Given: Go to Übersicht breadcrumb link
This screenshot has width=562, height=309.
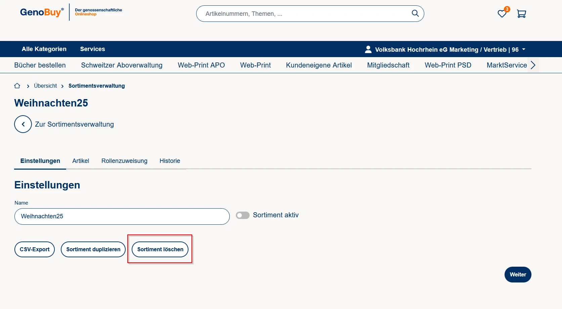Looking at the screenshot, I should tap(45, 86).
